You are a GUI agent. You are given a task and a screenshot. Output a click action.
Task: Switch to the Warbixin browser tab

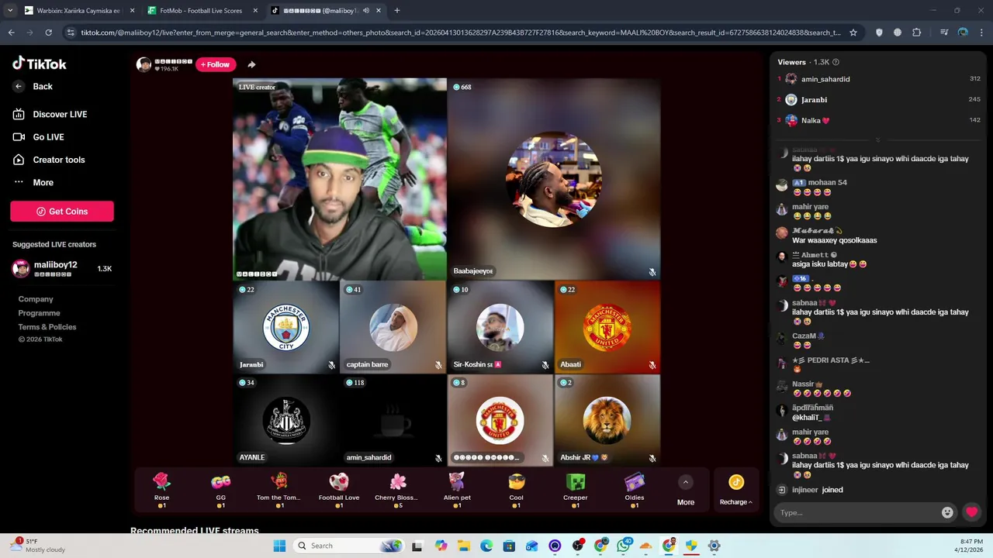(x=78, y=11)
